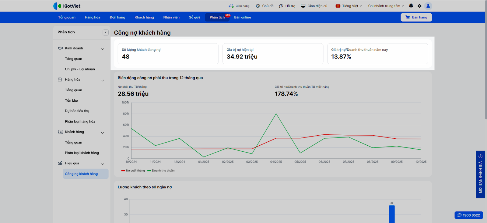This screenshot has width=487, height=223.
Task: Go to the Tổng quan menu tab
Action: point(67,17)
